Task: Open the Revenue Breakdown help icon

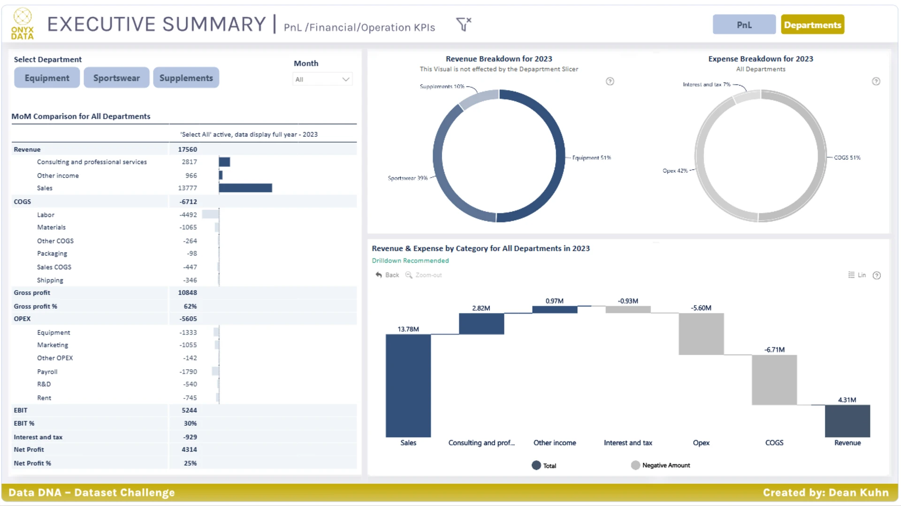Action: coord(610,81)
